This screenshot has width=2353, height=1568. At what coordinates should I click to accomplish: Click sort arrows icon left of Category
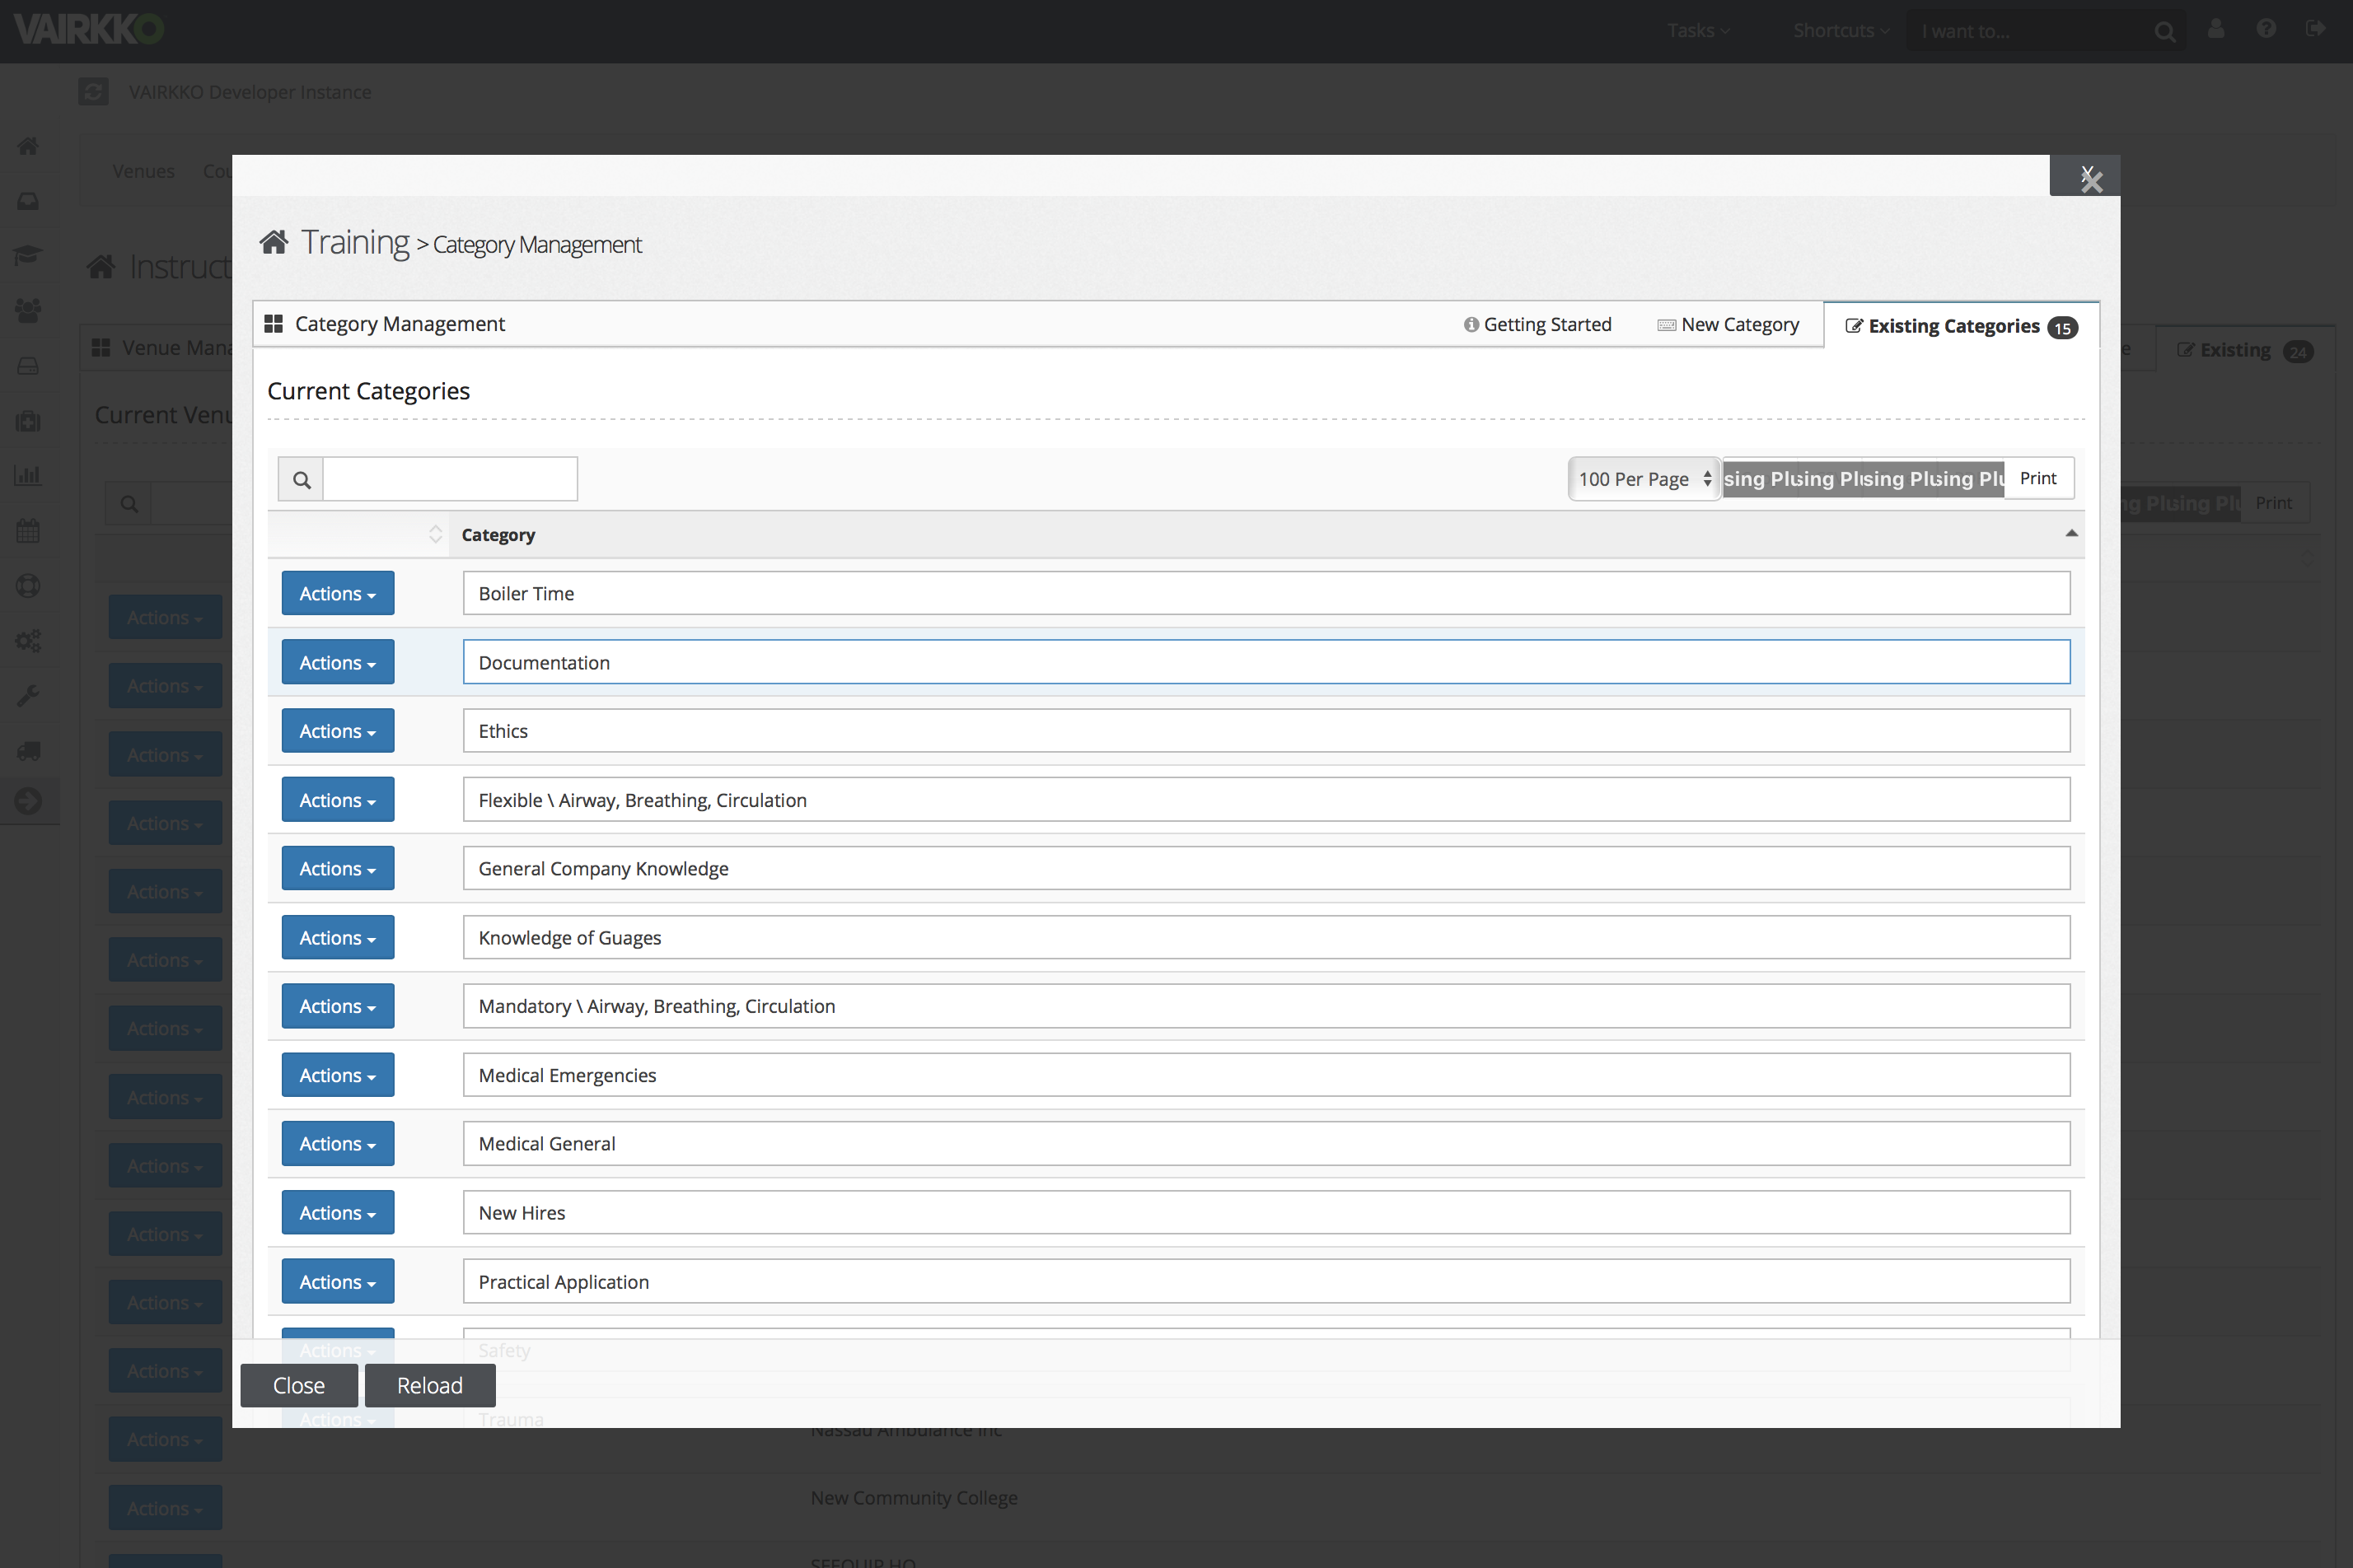435,535
